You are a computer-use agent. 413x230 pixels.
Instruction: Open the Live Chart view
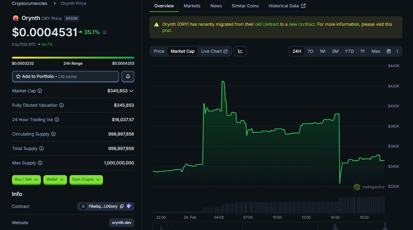pos(214,51)
